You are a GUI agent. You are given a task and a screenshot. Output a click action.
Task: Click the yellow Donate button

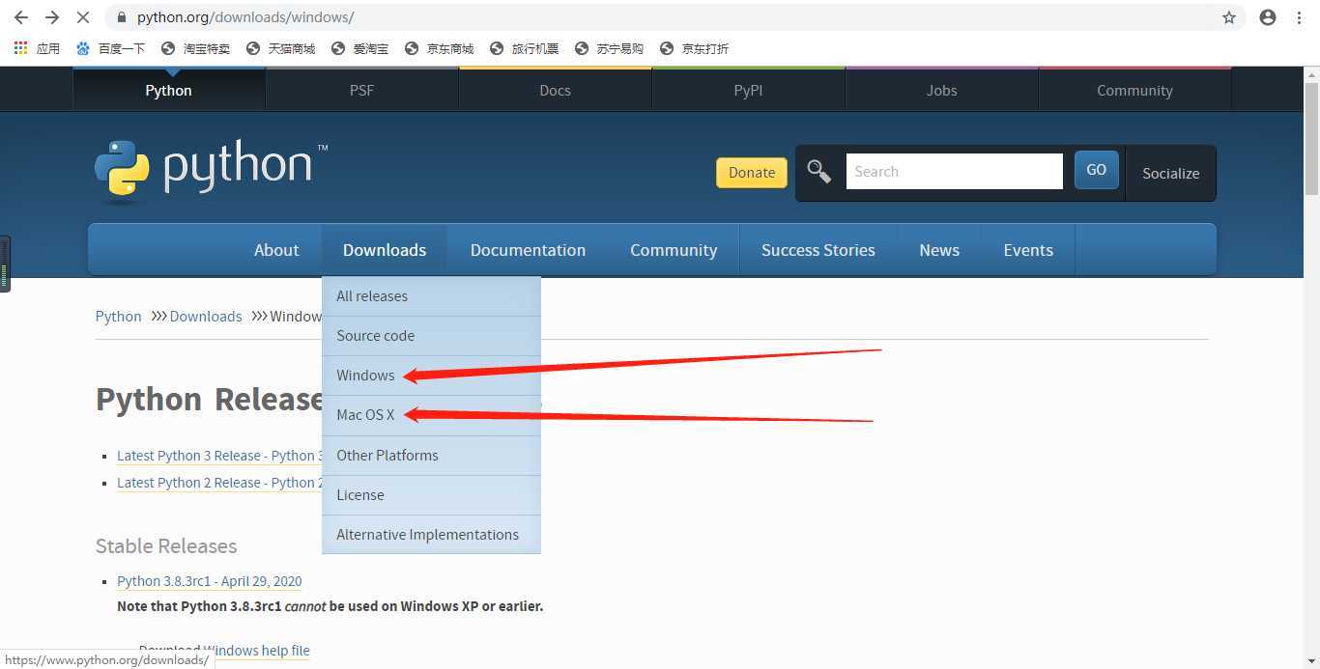[752, 173]
